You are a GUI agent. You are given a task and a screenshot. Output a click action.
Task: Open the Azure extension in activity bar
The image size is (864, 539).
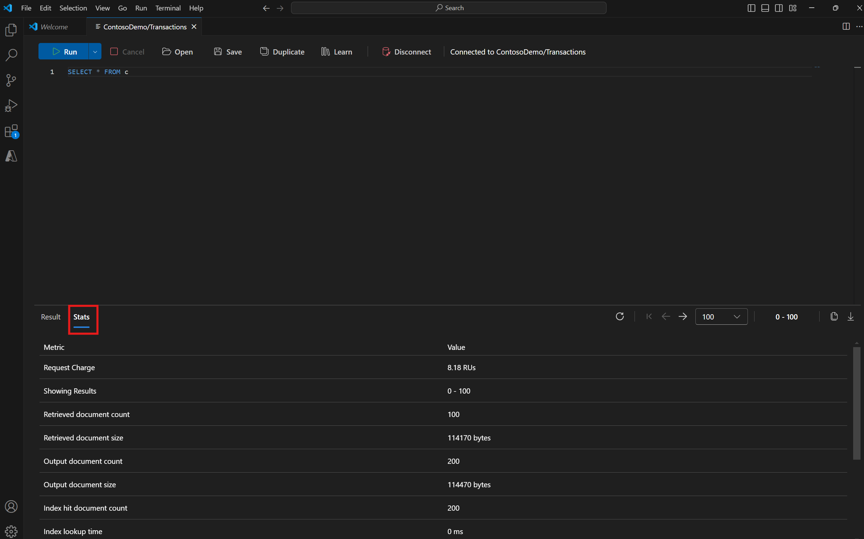(11, 156)
